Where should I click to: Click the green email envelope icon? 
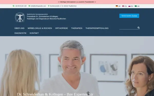tap(29, 6)
